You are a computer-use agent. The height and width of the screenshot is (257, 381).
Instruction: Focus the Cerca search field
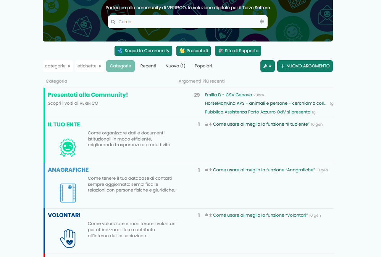[187, 22]
